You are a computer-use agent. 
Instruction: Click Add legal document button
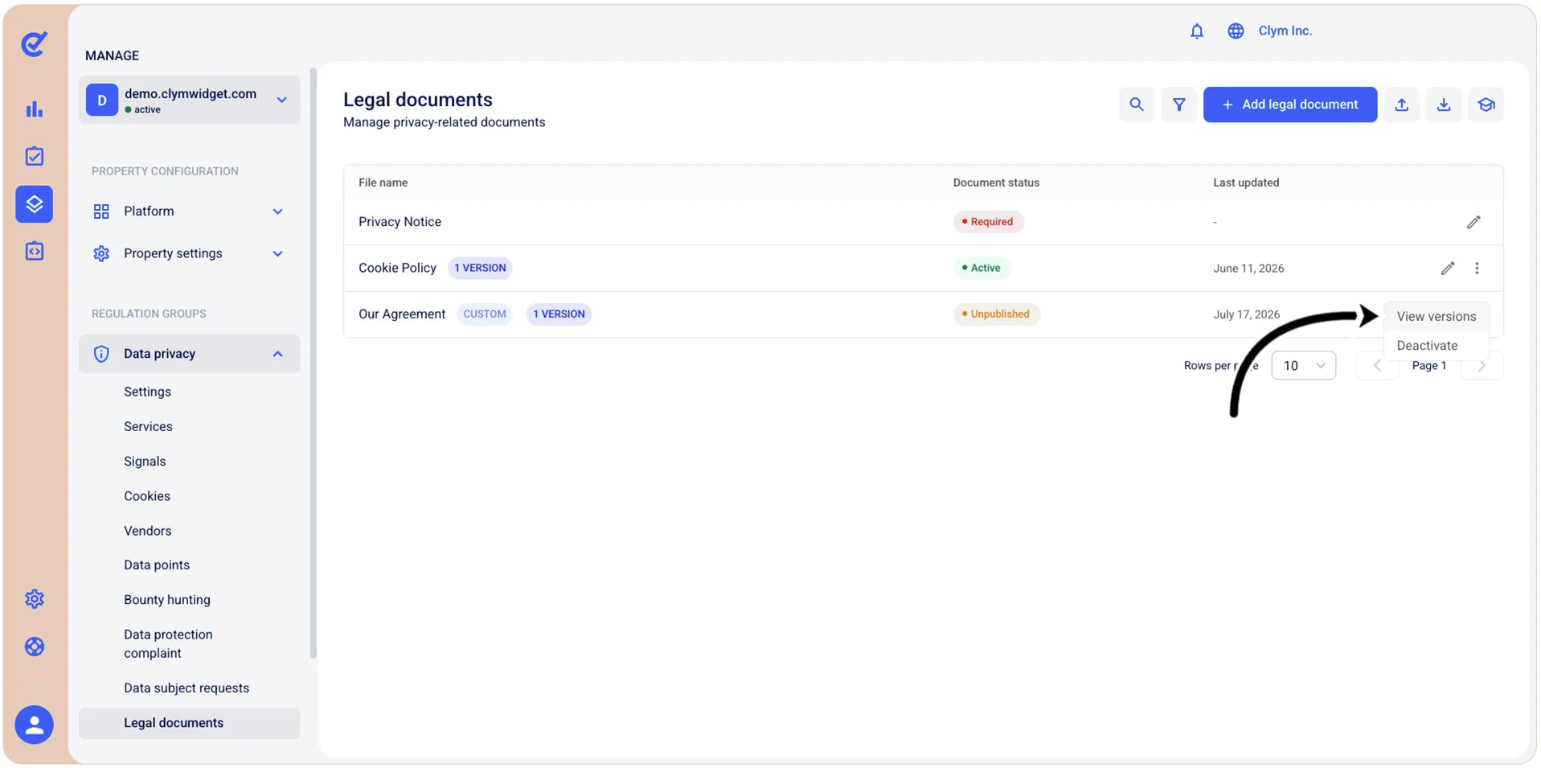pyautogui.click(x=1289, y=105)
